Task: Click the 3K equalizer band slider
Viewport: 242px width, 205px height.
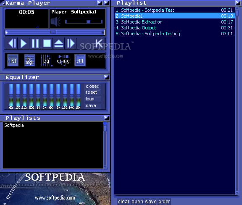Action: coord(45,95)
